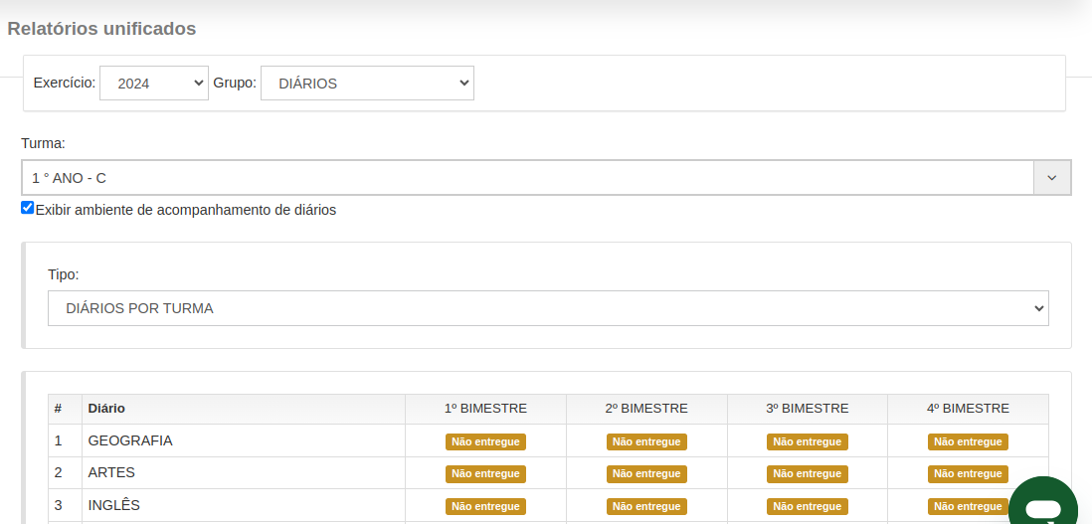Select the ARTES diary row name
Viewport: 1092px width, 524px height.
[111, 472]
